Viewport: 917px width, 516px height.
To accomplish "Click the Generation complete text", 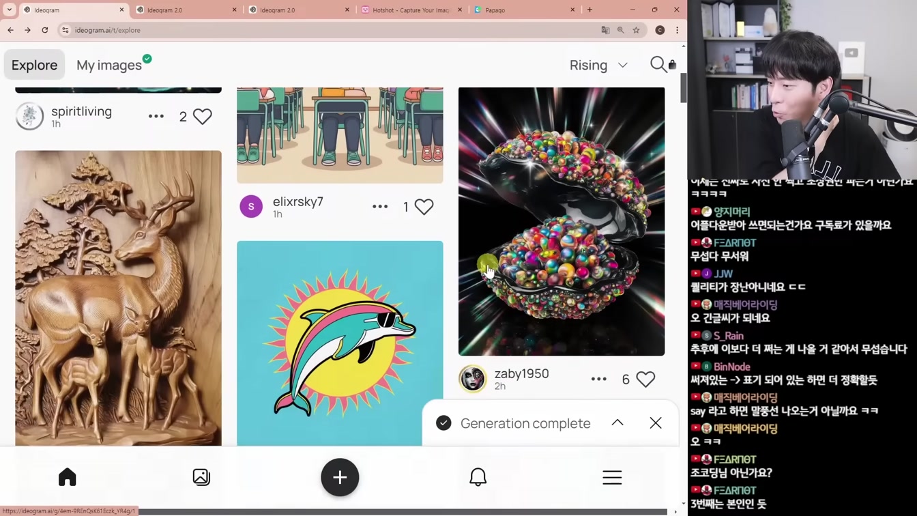I will pos(525,423).
